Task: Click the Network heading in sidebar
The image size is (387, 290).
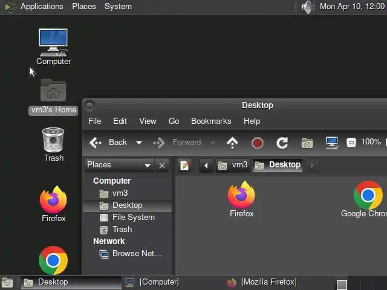Action: click(x=109, y=242)
